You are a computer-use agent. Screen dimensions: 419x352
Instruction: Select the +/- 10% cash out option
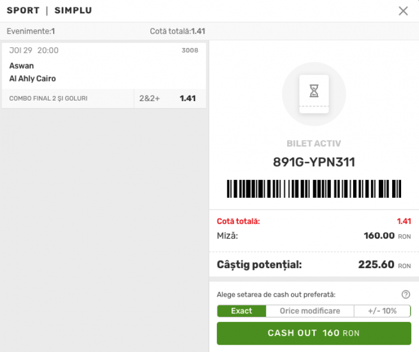[x=382, y=311]
